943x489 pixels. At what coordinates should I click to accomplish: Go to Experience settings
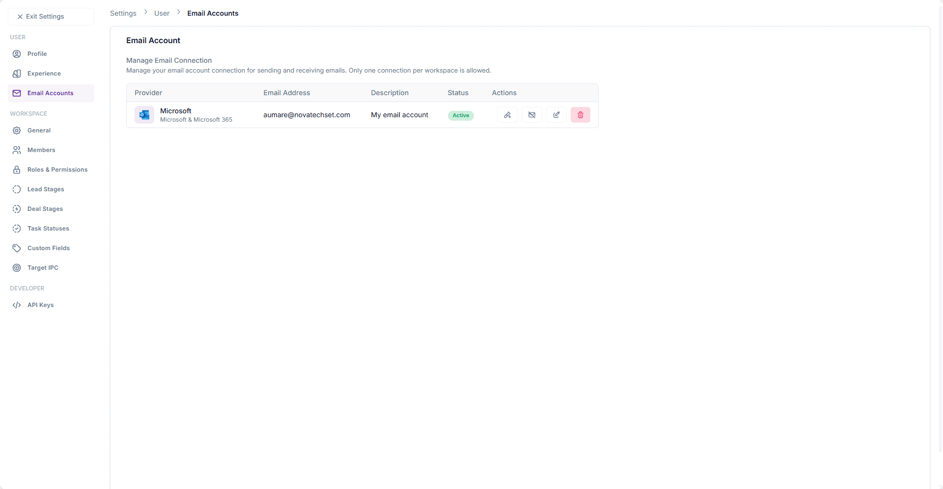(44, 74)
